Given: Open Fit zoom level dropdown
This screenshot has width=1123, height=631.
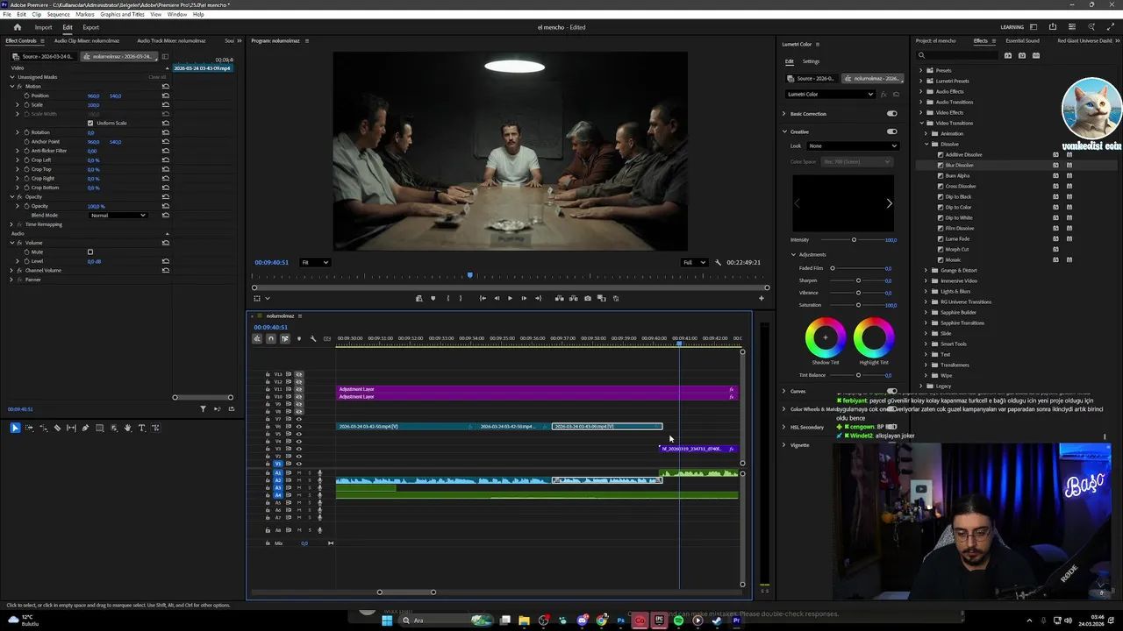Looking at the screenshot, I should tap(315, 262).
